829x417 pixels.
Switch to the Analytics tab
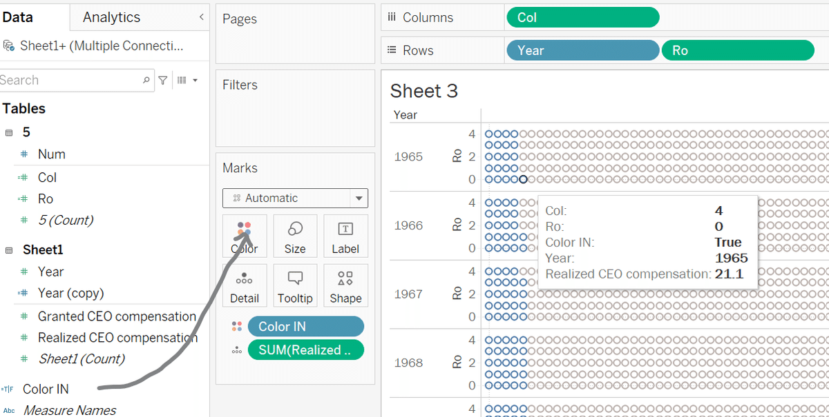(x=111, y=17)
